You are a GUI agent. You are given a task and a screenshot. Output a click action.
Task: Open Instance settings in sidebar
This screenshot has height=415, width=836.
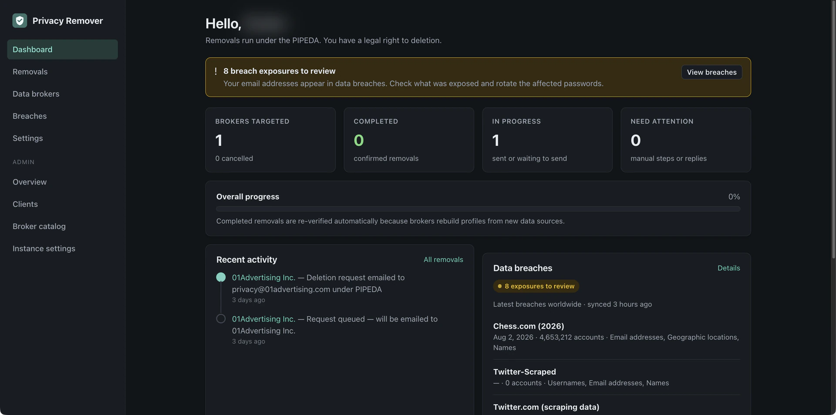62,248
